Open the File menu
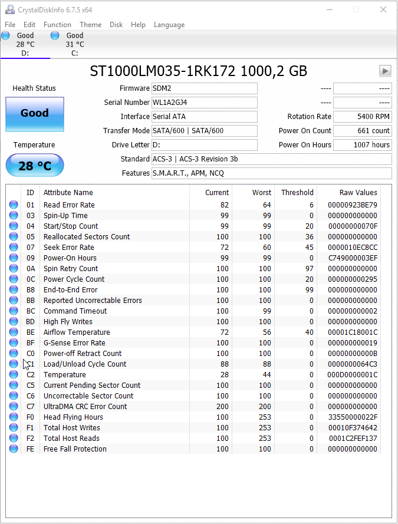The width and height of the screenshot is (398, 524). tap(10, 25)
